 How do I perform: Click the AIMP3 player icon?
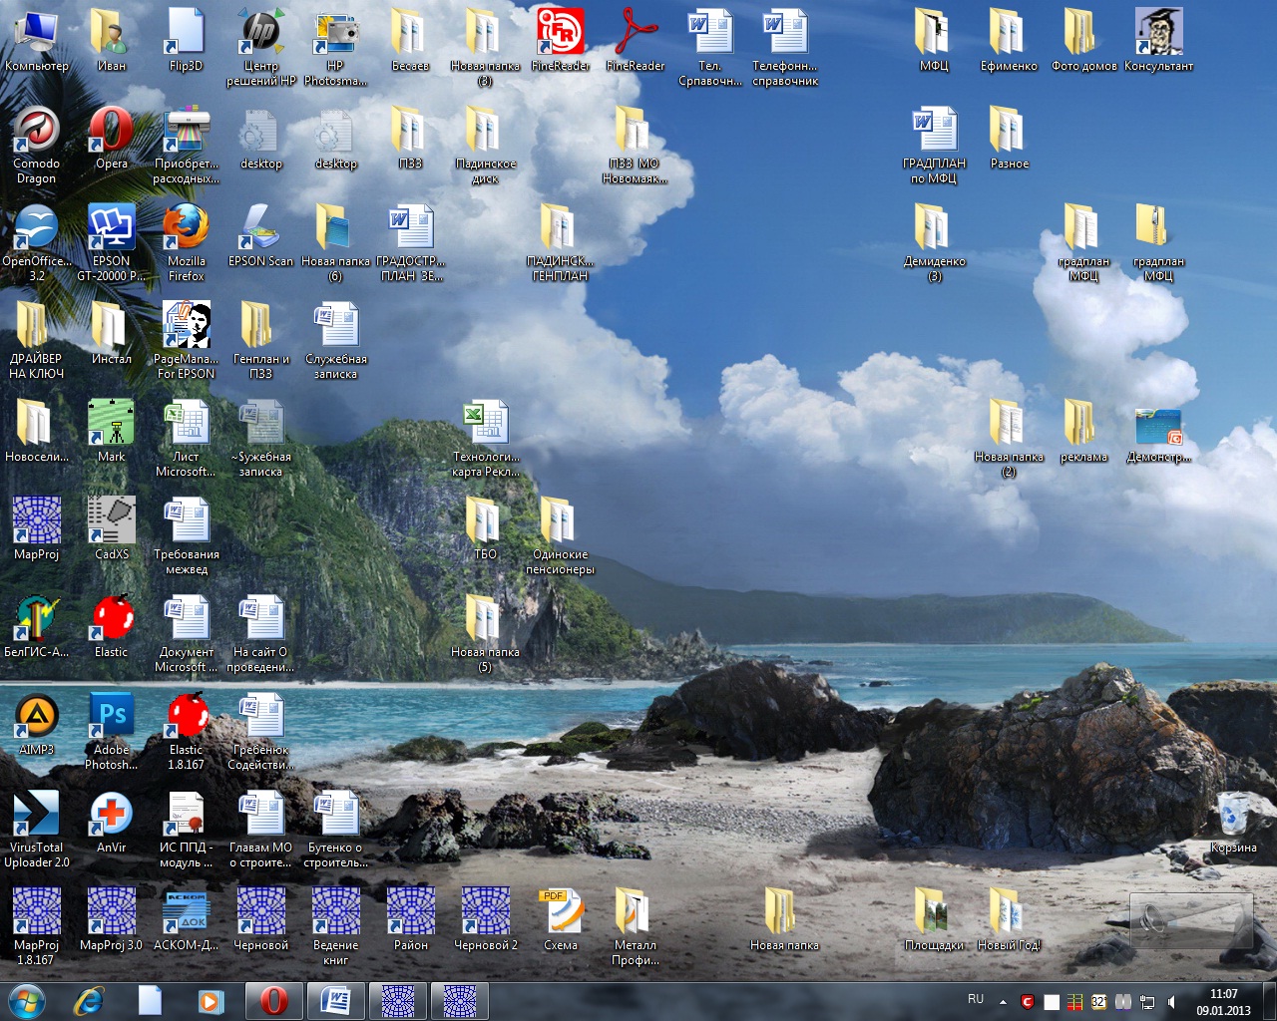point(36,718)
